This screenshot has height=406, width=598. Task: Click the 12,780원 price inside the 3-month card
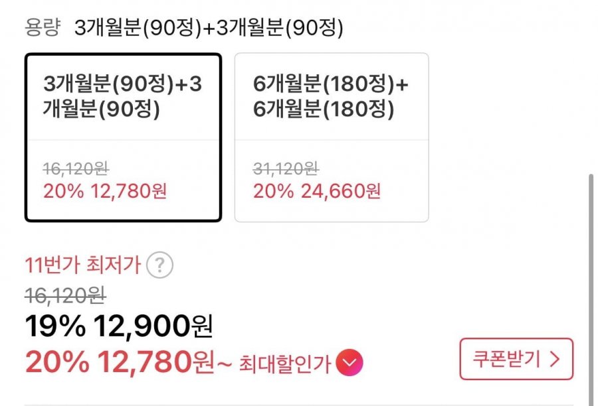coord(132,192)
